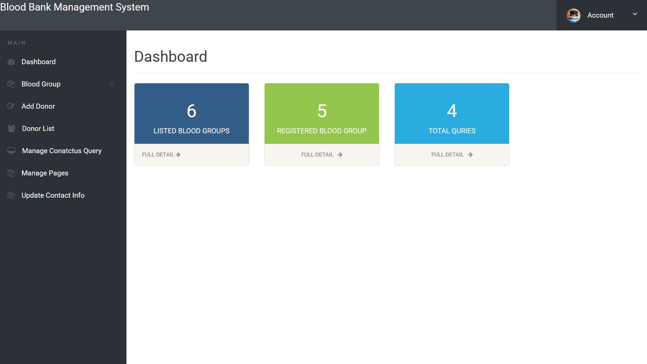Click the Update Contact Info files icon

[11, 195]
